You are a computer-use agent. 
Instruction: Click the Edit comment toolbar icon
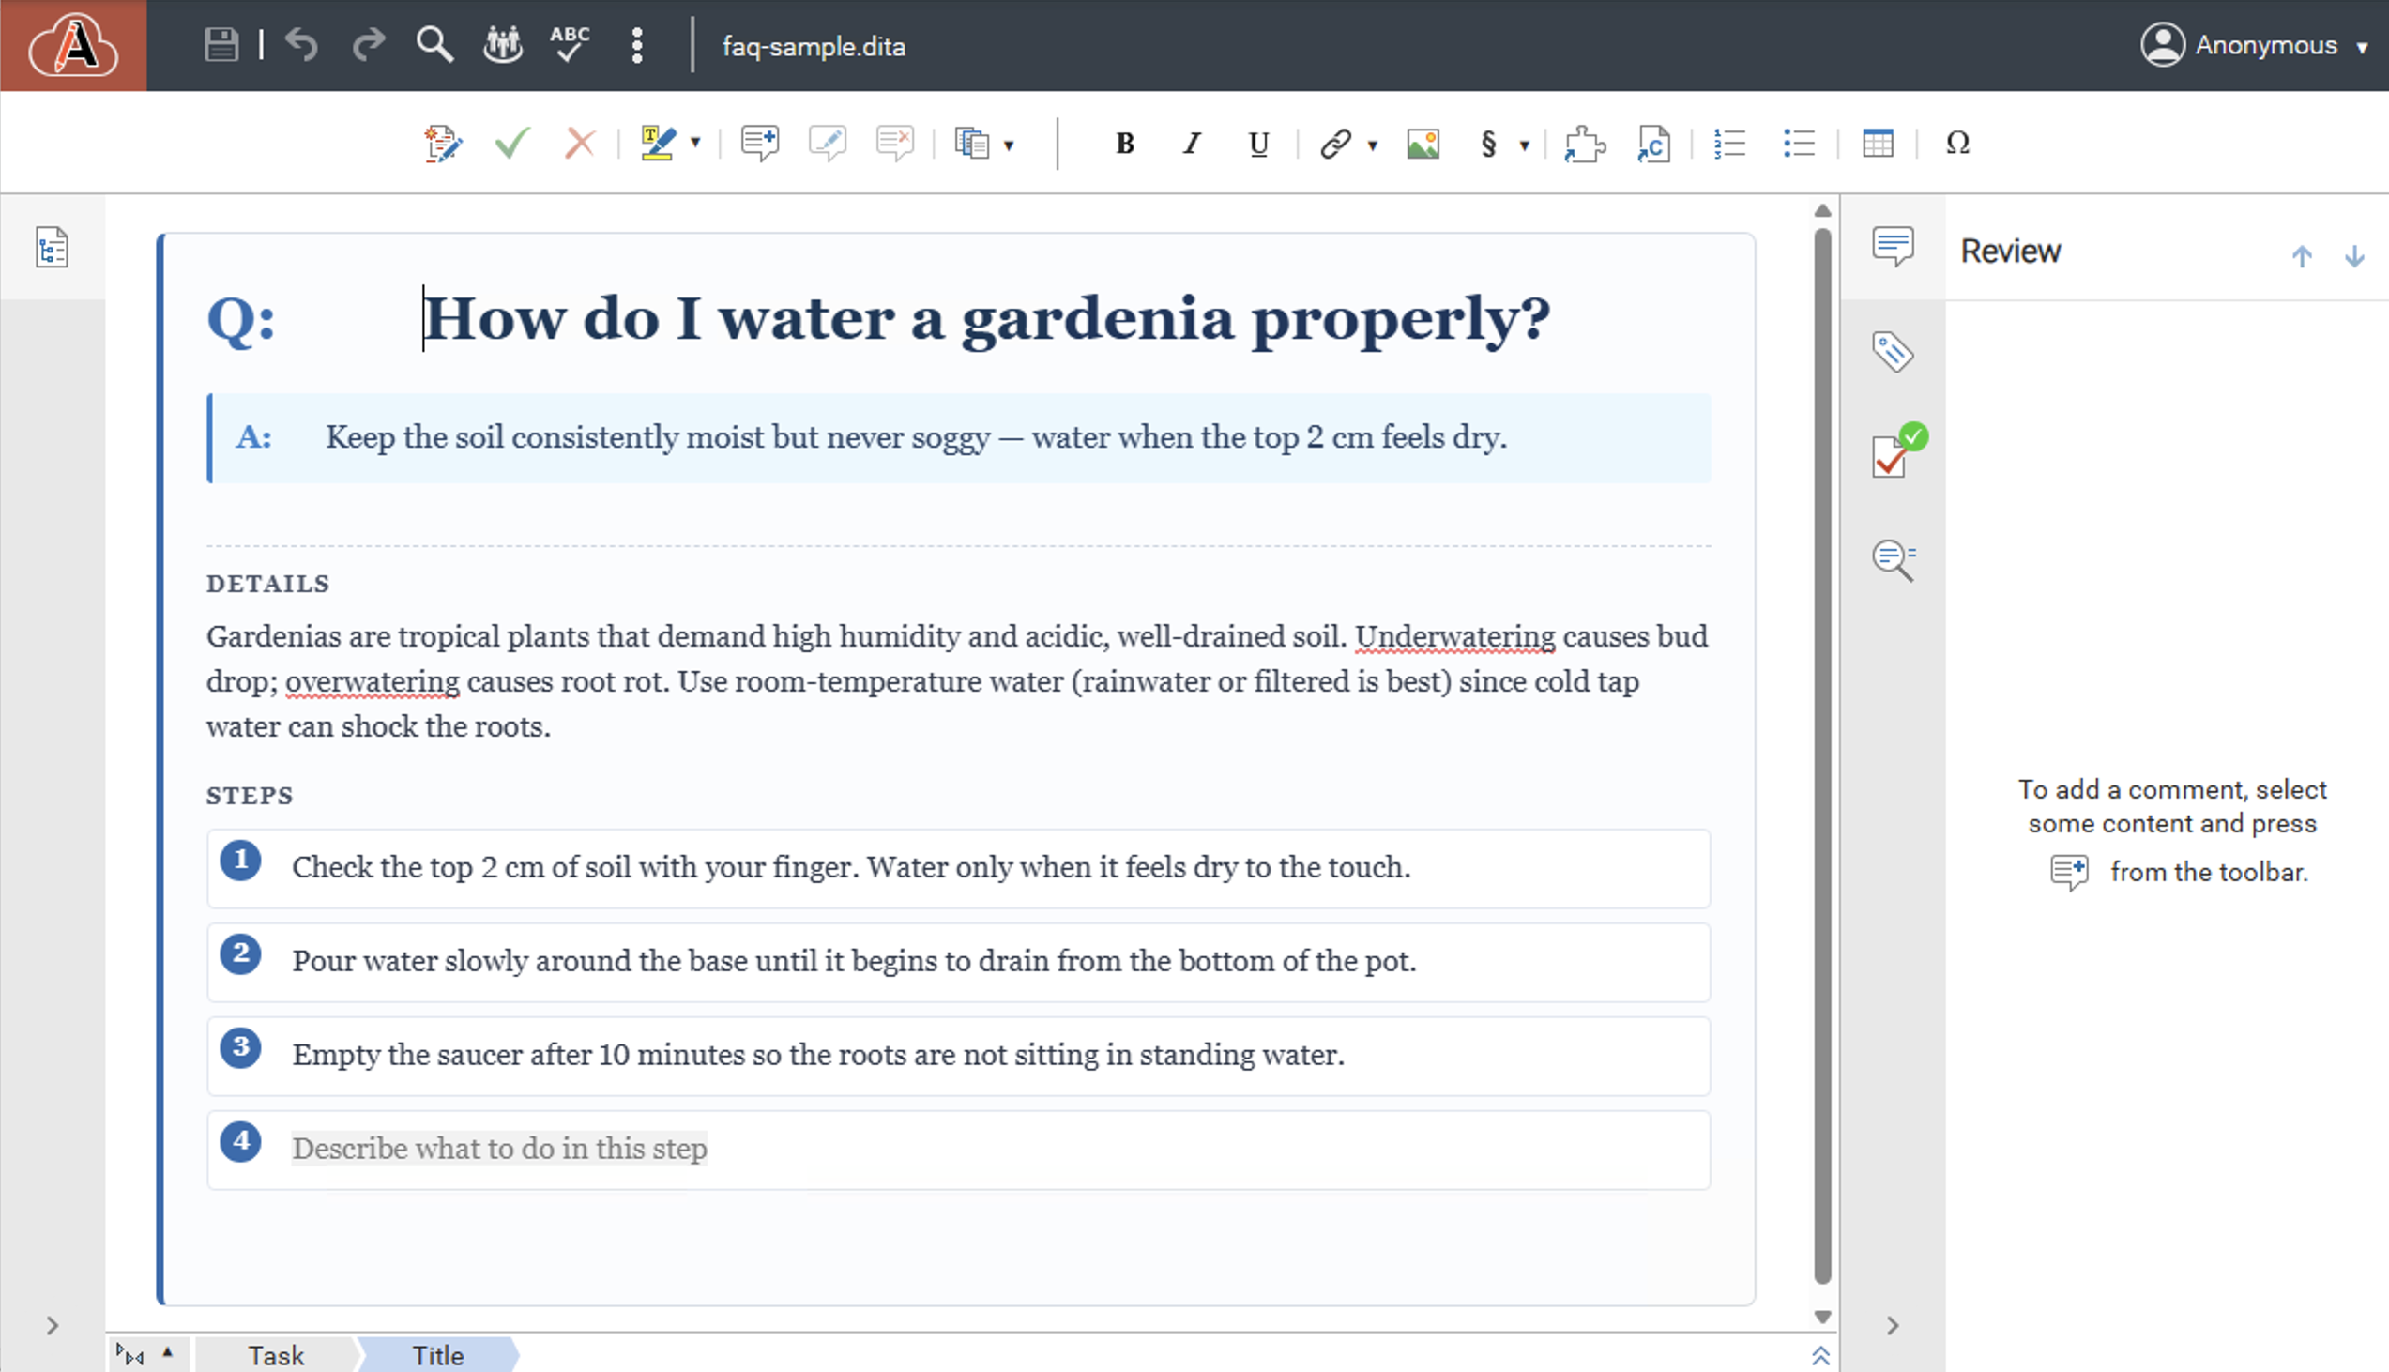pos(827,145)
